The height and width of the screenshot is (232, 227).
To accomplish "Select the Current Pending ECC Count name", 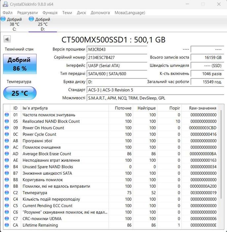I will (47, 206).
